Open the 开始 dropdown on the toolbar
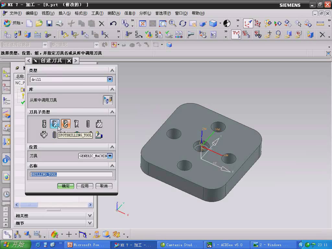Image resolution: width=332 pixels, height=249 pixels. pos(14,23)
